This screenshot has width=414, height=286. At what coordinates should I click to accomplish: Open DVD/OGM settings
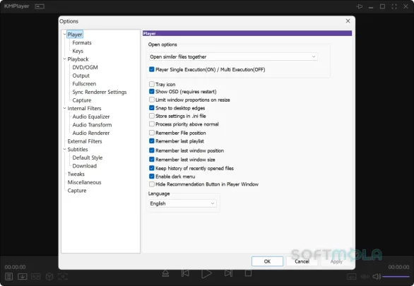(85, 67)
